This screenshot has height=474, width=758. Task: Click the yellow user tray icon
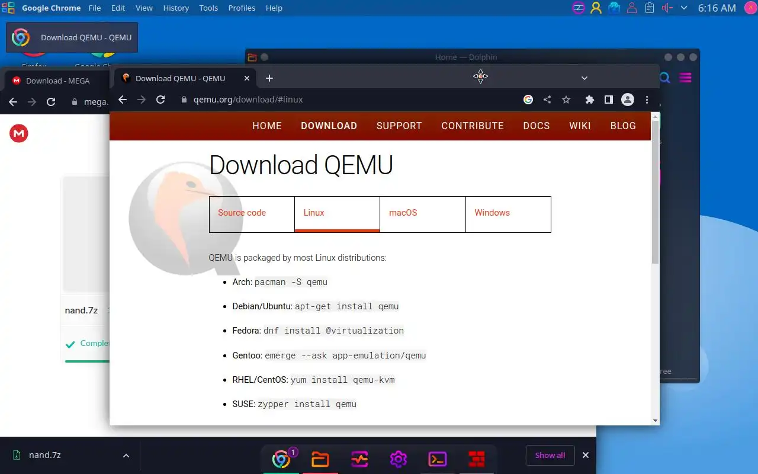[596, 8]
